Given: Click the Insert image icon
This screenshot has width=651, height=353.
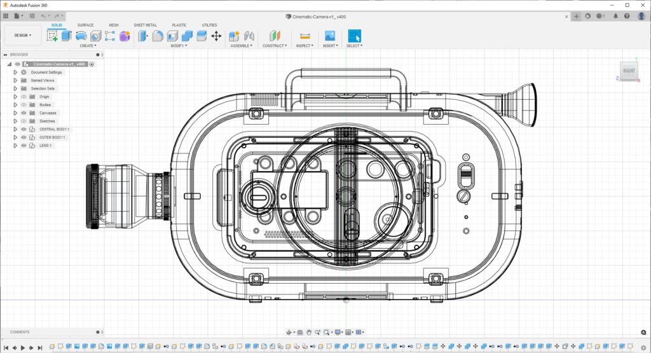Looking at the screenshot, I should 330,36.
